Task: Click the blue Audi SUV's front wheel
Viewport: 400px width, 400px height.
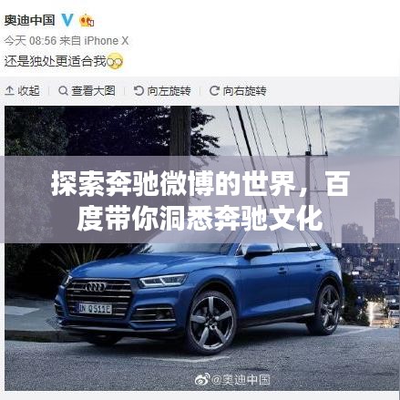Action: (x=212, y=323)
